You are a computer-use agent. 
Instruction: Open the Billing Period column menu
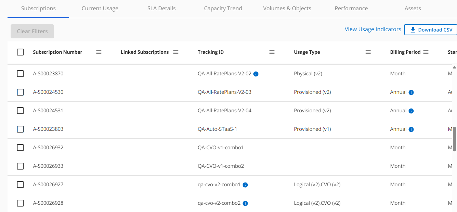pos(426,52)
